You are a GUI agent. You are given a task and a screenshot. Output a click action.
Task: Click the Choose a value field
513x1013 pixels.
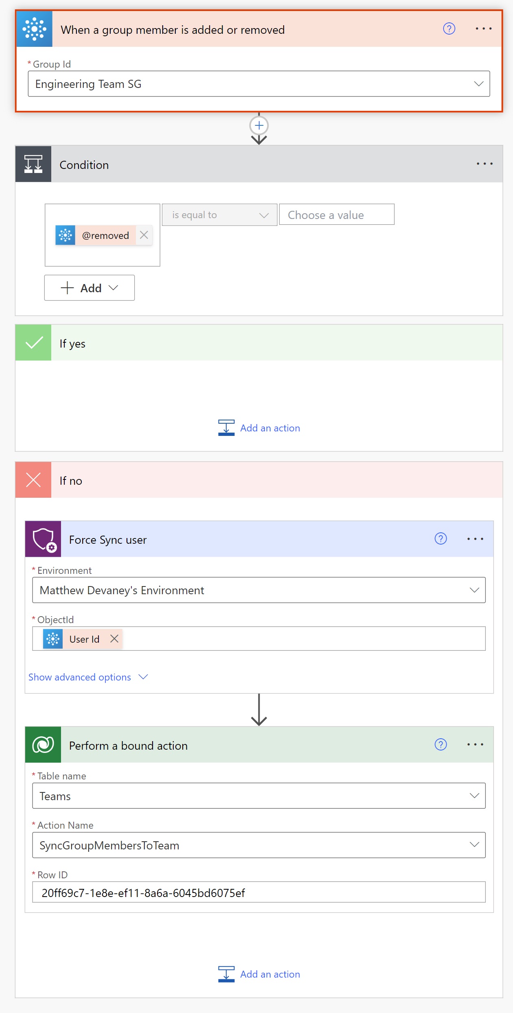[x=337, y=214]
